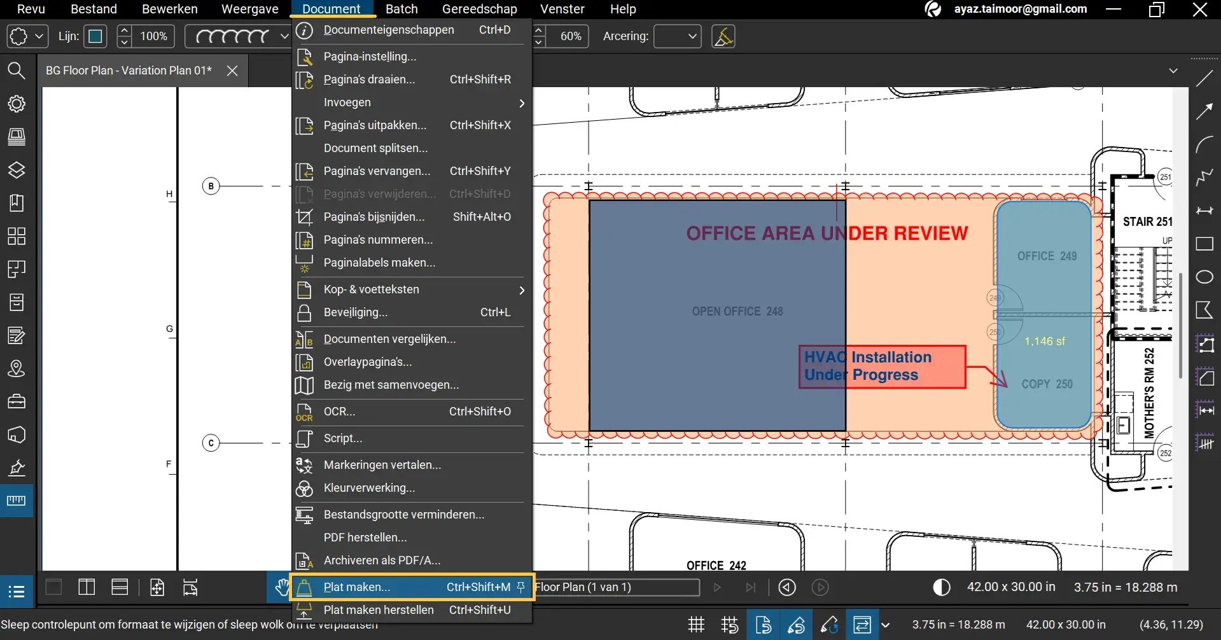Go to next page arrow
The image size is (1221, 640).
click(718, 587)
